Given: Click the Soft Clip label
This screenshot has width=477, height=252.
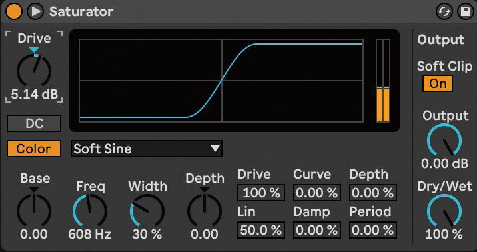Looking at the screenshot, I should pos(444,67).
